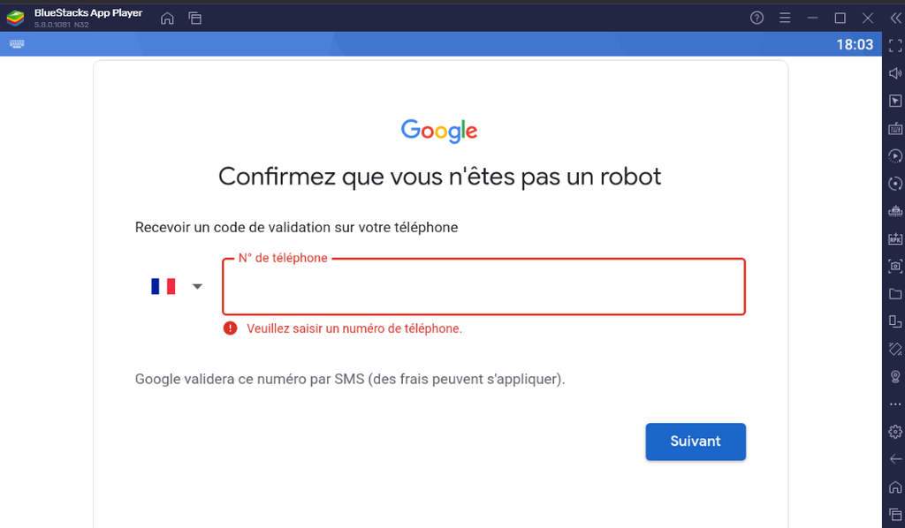Click the Install APK icon

[894, 239]
